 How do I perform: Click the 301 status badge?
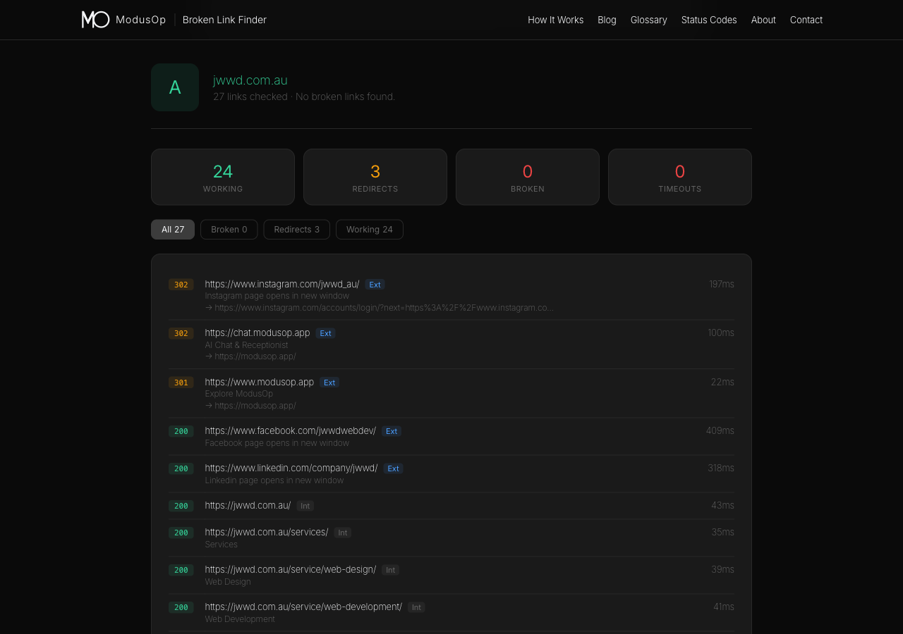(x=181, y=383)
